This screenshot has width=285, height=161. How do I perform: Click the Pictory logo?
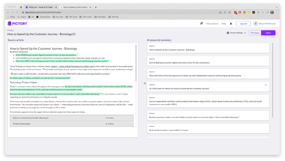[x=17, y=24]
